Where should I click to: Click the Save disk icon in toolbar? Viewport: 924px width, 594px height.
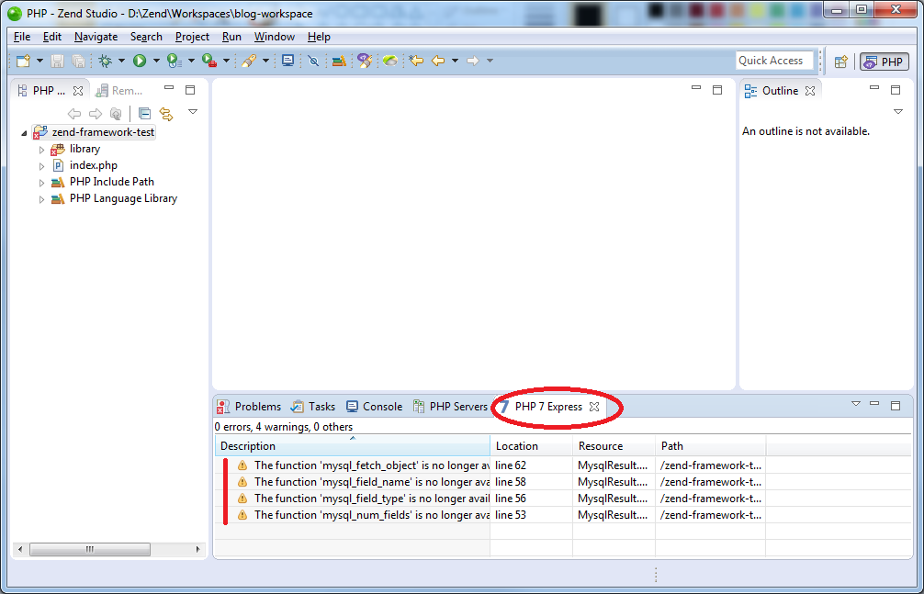(57, 60)
